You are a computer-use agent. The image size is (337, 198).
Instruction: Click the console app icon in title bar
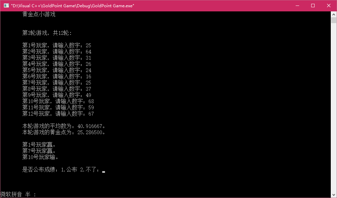[6, 6]
